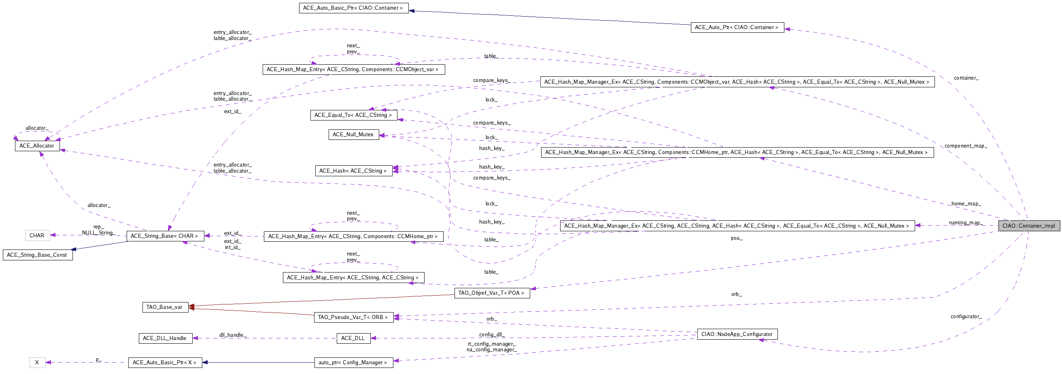
Task: Open ACE_Hash_Map_Manager_Ex CCMHome_ptr class node
Action: pyautogui.click(x=737, y=152)
